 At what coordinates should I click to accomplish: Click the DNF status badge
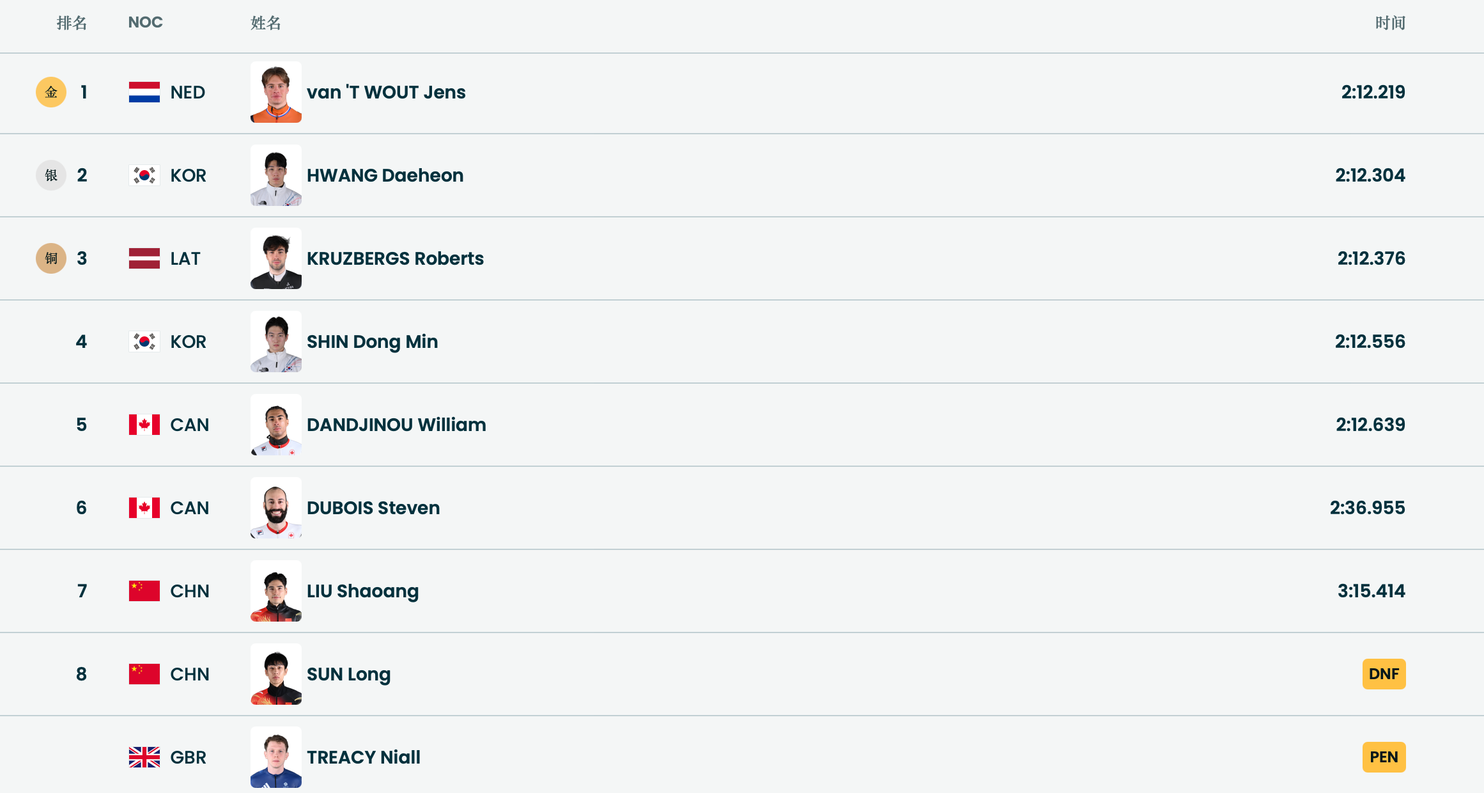tap(1384, 674)
